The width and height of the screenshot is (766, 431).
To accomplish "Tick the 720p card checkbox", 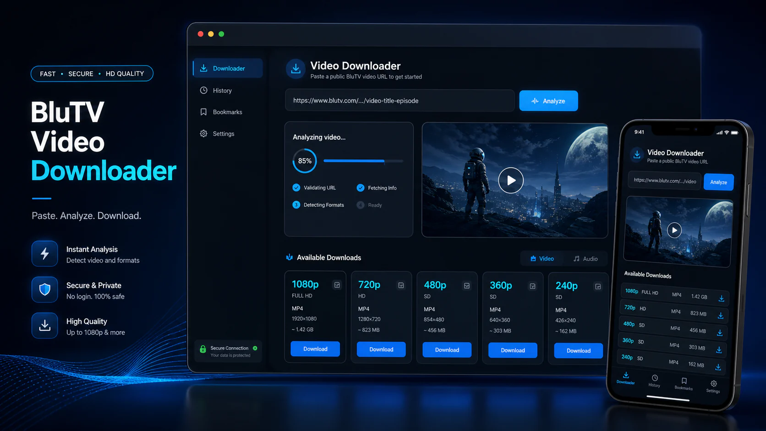I will [401, 285].
